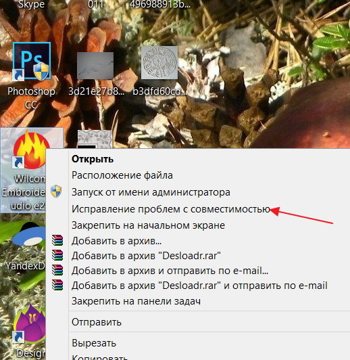Image resolution: width=350 pixels, height=360 pixels.
Task: Expand the Отправить submenu
Action: point(97,322)
